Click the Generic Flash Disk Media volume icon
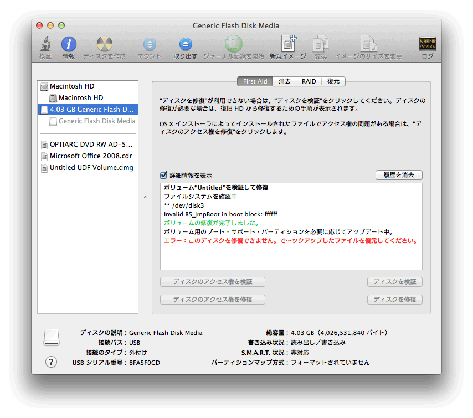This screenshot has height=418, width=473. [53, 122]
